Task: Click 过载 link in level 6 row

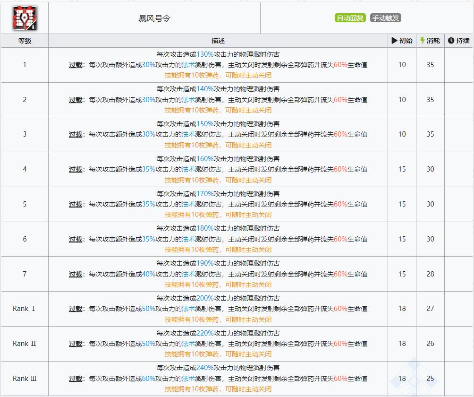Action: click(x=75, y=239)
